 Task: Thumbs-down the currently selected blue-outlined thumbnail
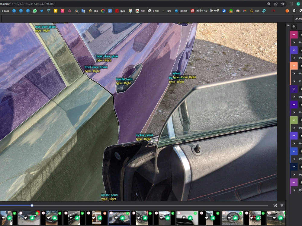point(116,218)
